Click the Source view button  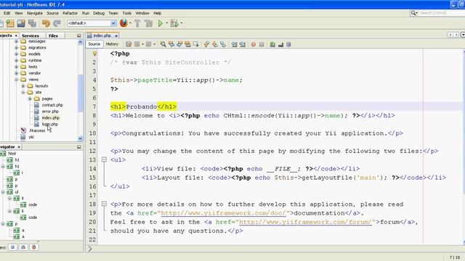point(94,44)
